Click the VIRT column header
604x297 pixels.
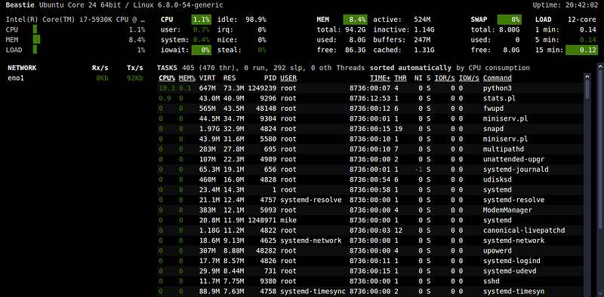[207, 78]
